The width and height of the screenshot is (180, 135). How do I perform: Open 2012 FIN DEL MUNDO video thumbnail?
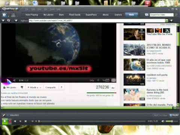tap(134, 49)
